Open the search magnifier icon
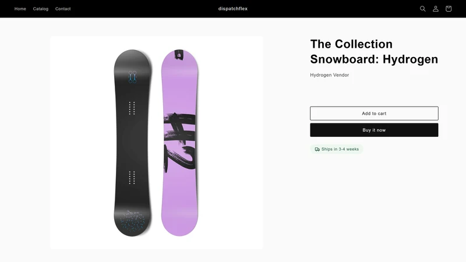Image resolution: width=466 pixels, height=262 pixels. (423, 9)
